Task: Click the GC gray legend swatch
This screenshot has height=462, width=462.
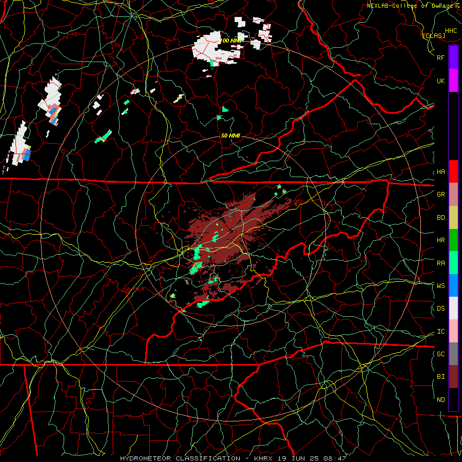Action: tap(453, 354)
